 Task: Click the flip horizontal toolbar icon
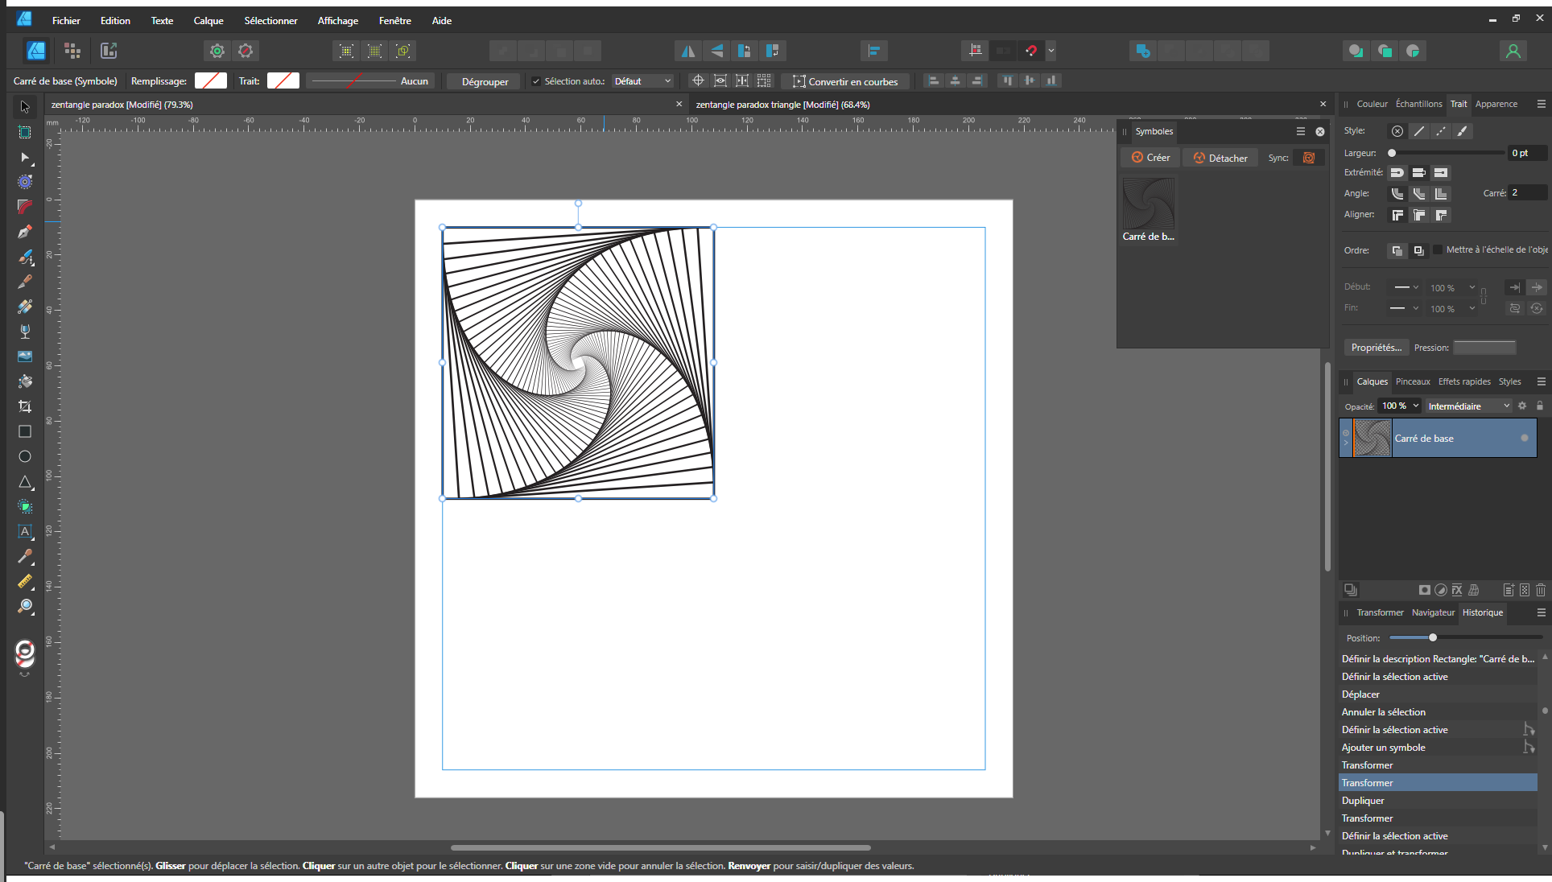tap(687, 51)
